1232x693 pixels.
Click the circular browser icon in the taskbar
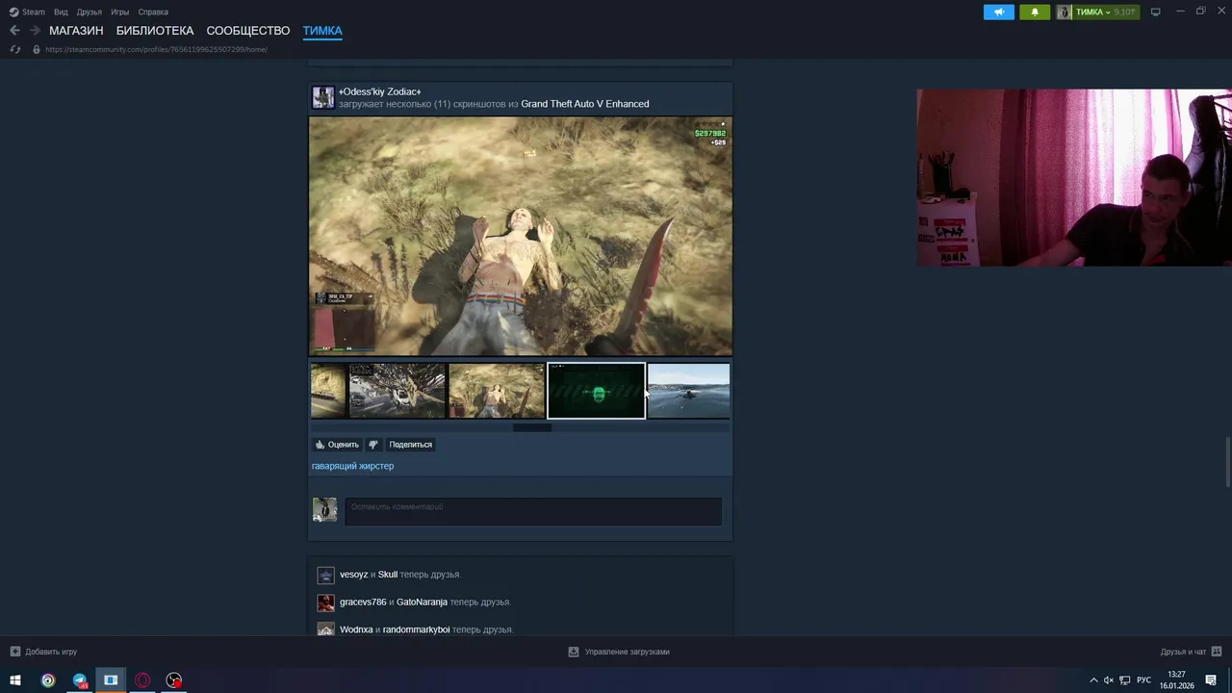[x=48, y=680]
